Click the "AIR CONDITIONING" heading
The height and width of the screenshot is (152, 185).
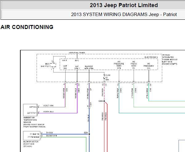27,27
